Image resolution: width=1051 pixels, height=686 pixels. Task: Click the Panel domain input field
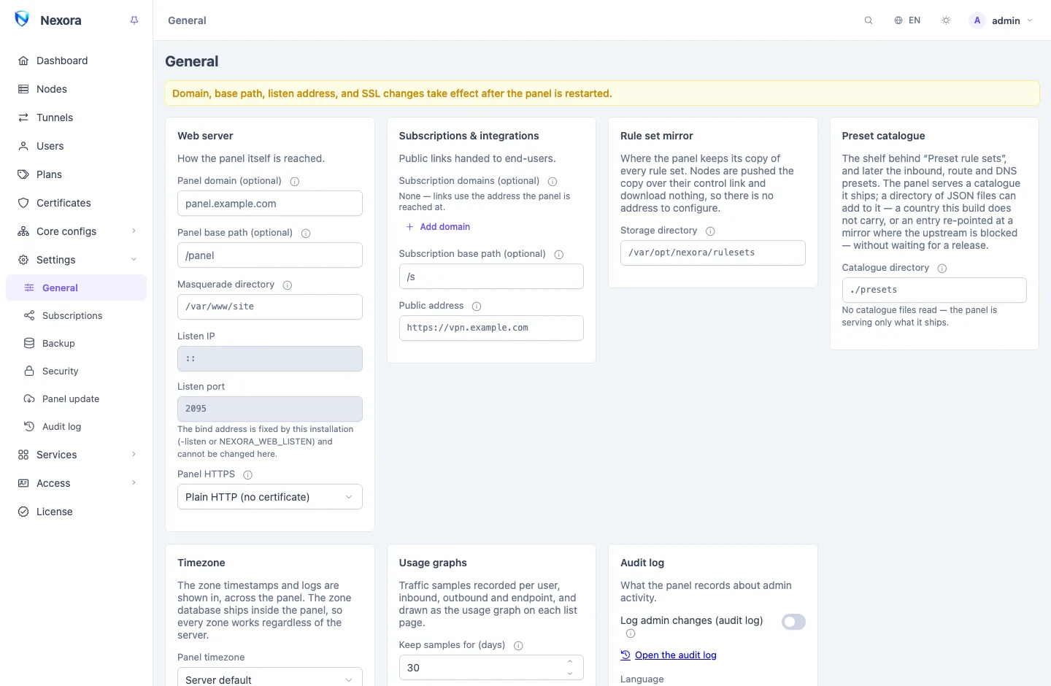(x=270, y=204)
